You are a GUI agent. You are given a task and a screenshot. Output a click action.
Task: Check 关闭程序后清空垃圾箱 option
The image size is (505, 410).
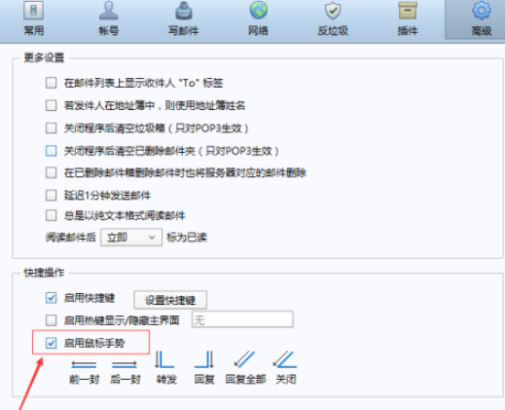tap(51, 128)
